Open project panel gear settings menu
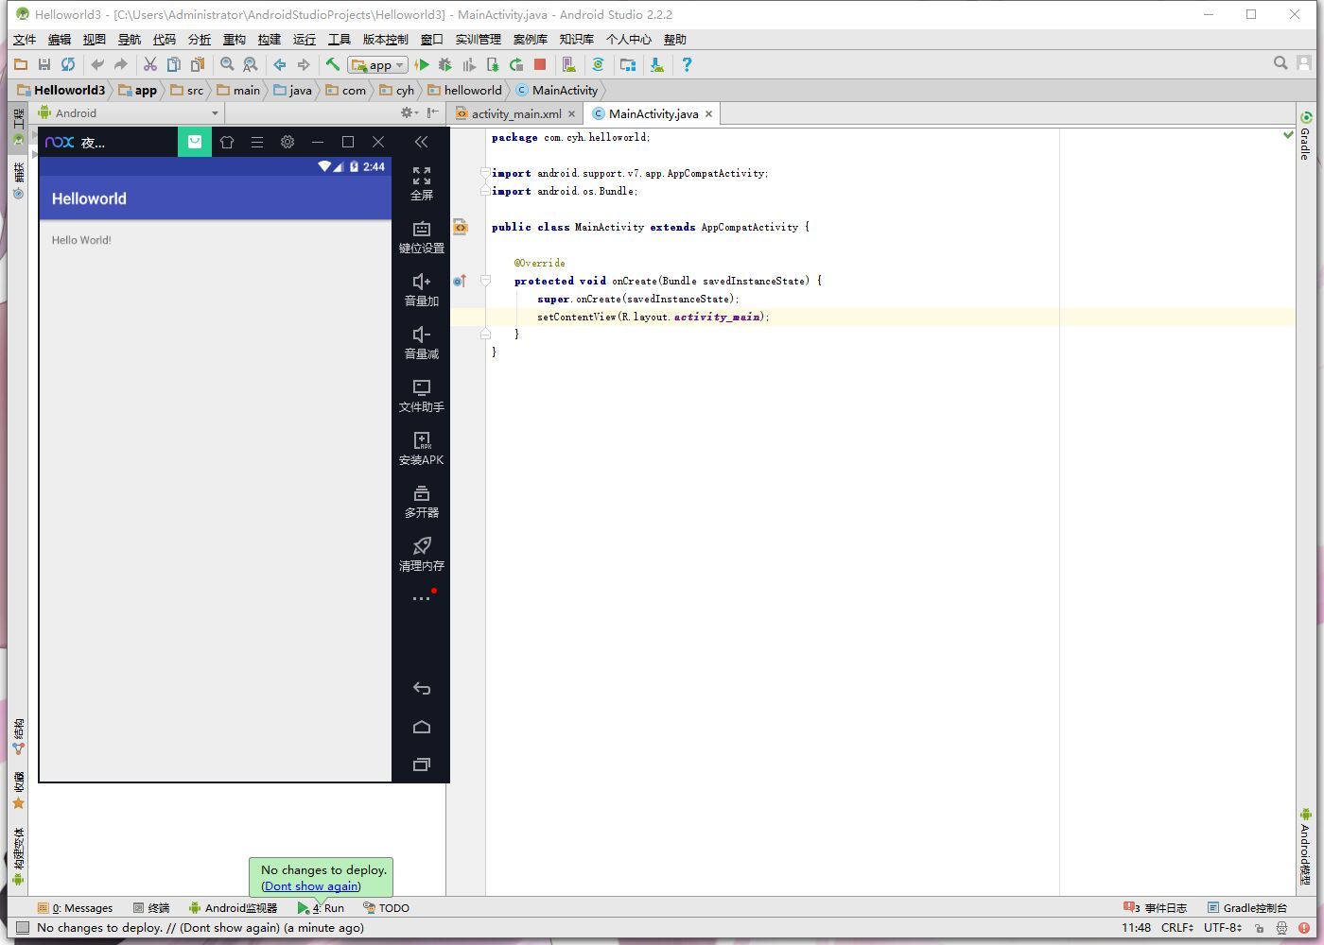Screen dimensions: 1324x945 (409, 112)
